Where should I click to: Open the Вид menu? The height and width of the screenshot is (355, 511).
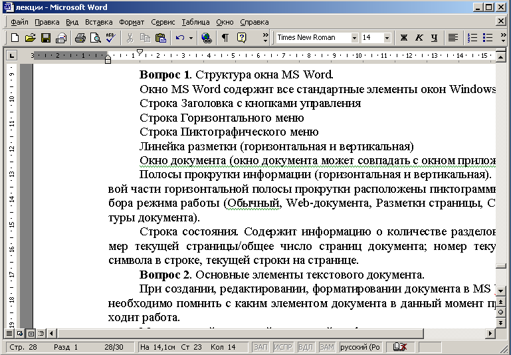coord(72,22)
